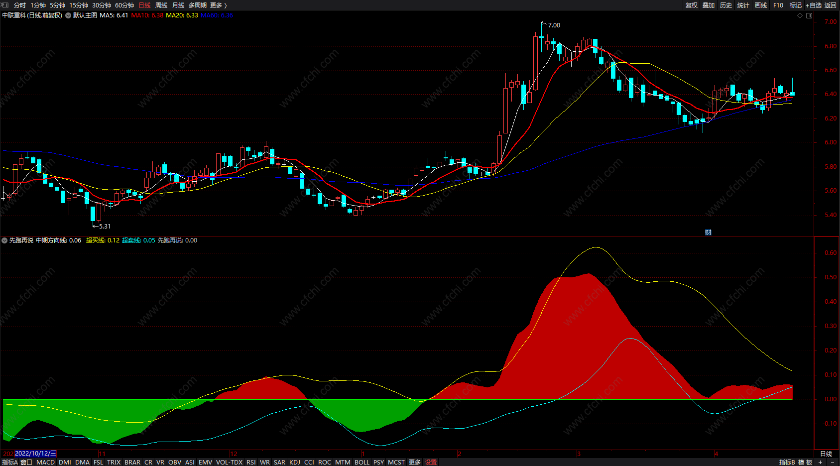Select the CCI indicator tab

309,462
